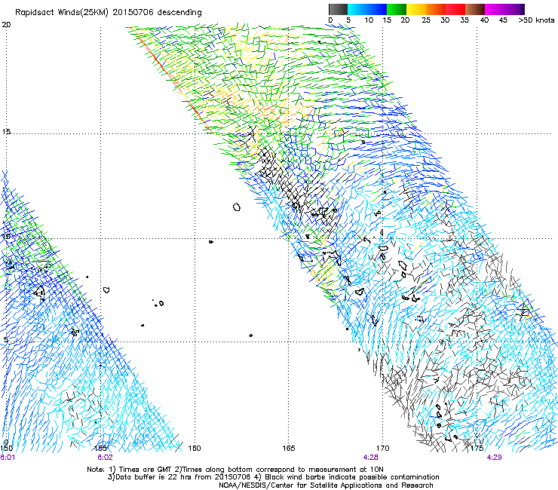This screenshot has width=558, height=490.
Task: Click the legend scale value '30'
Action: click(x=445, y=20)
